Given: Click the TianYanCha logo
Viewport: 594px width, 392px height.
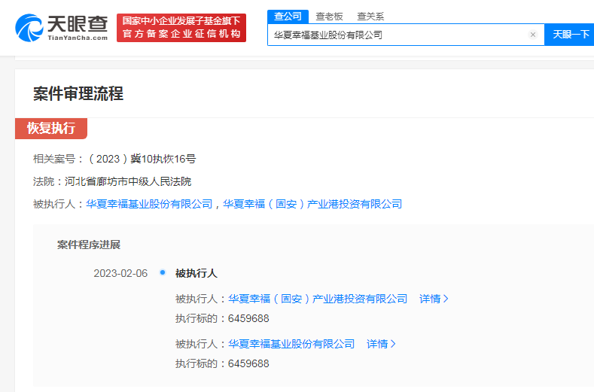Looking at the screenshot, I should click(62, 28).
